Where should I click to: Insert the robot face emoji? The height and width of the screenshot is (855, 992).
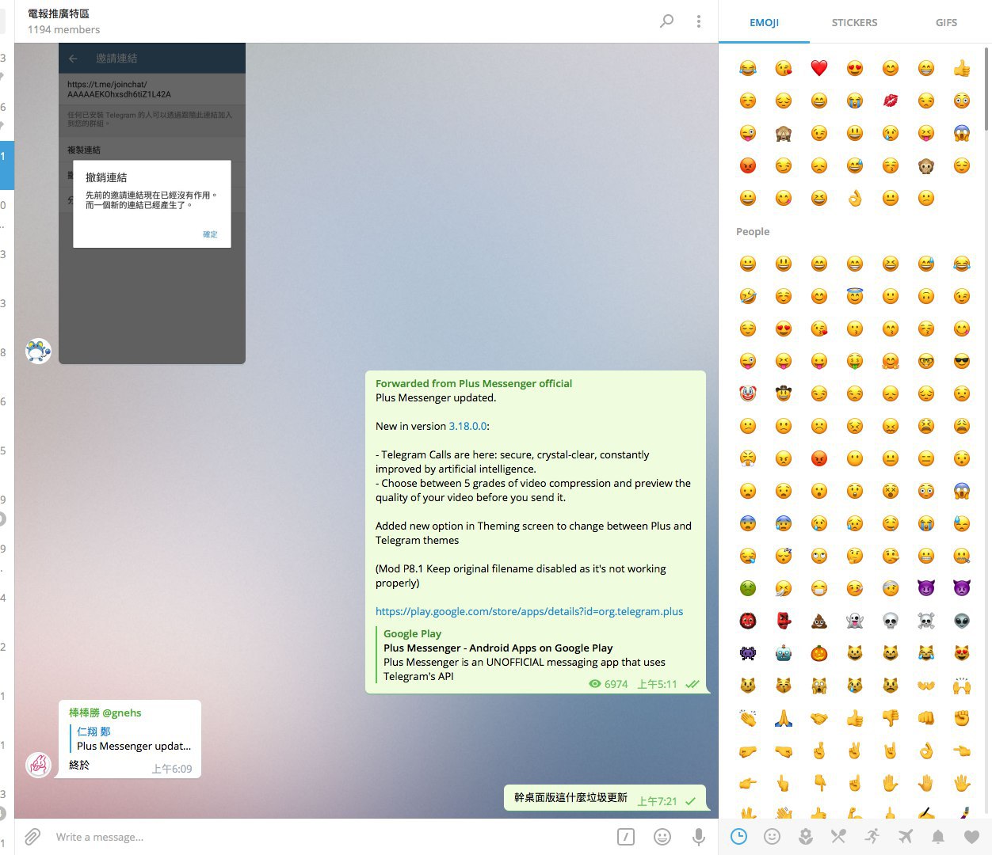pos(784,653)
